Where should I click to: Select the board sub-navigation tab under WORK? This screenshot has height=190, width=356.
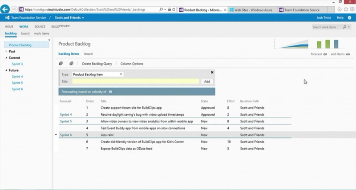25,33
